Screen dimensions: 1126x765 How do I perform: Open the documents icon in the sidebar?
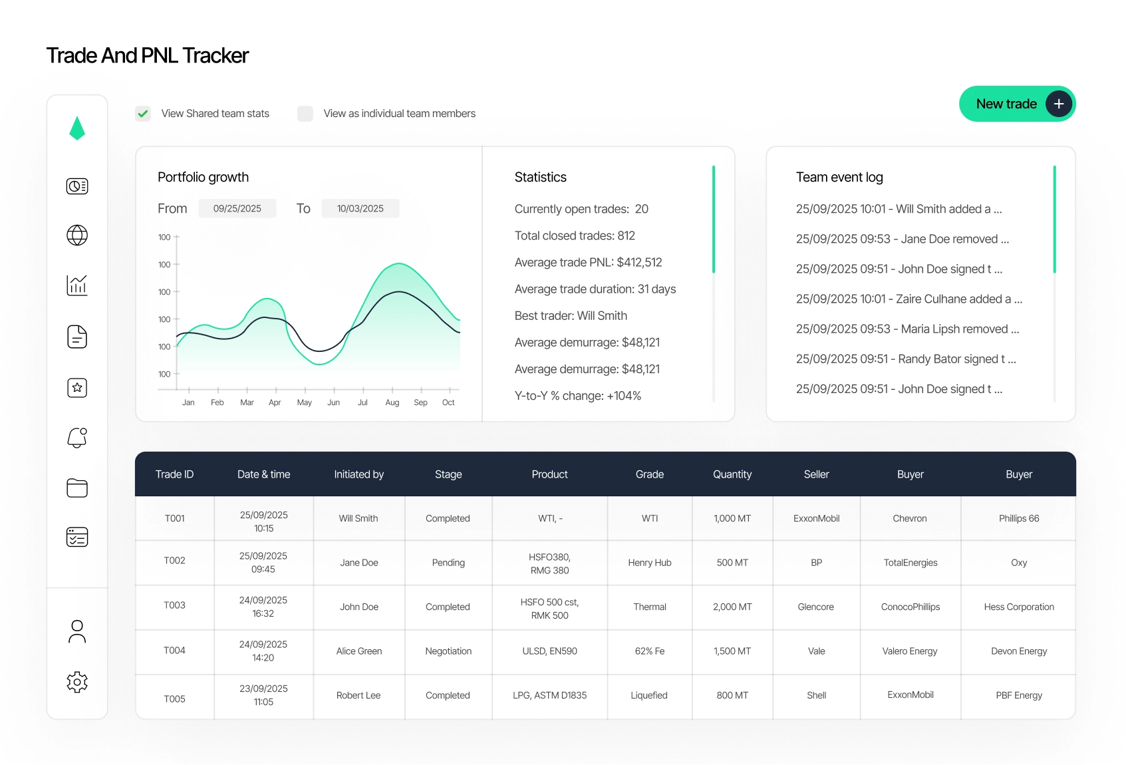[77, 337]
